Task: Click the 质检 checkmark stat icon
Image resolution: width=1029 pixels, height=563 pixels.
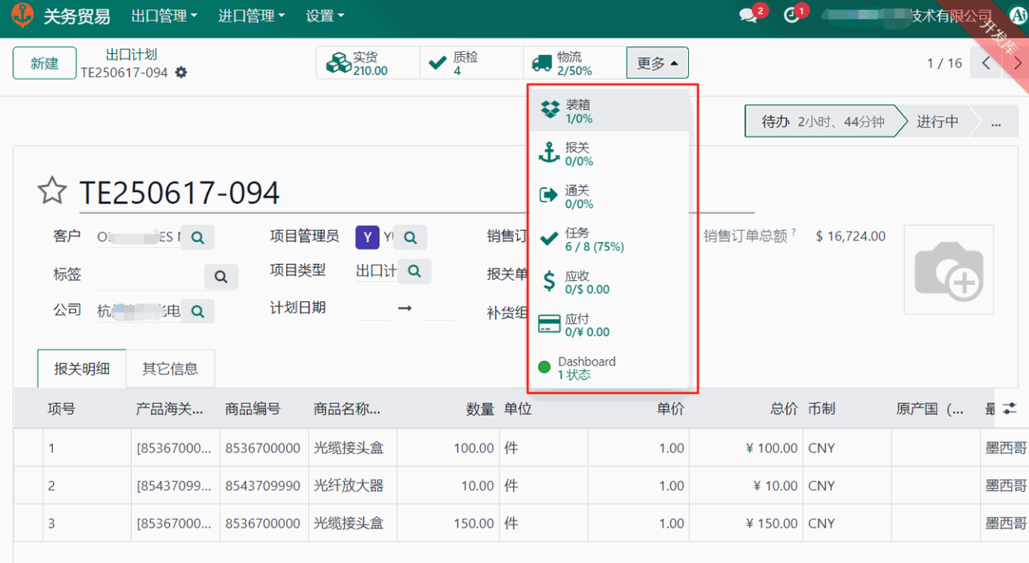Action: point(436,62)
